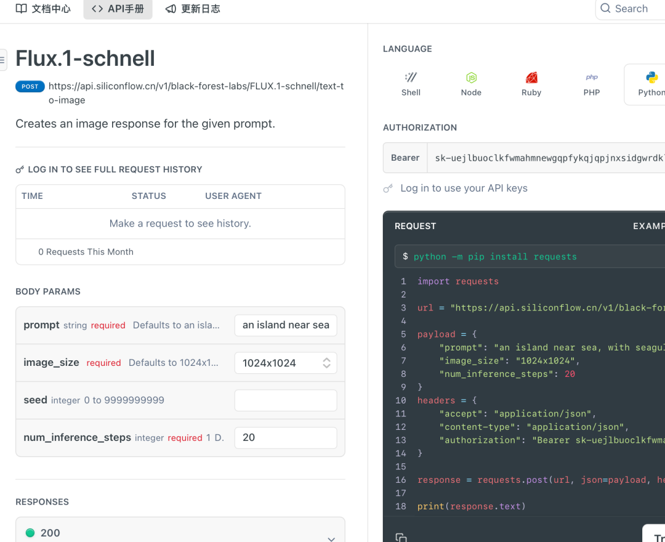Click the image_size up-down arrows
Image resolution: width=665 pixels, height=542 pixels.
pyautogui.click(x=326, y=363)
